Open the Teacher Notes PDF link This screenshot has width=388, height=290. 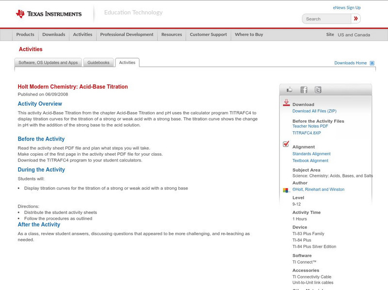310,126
